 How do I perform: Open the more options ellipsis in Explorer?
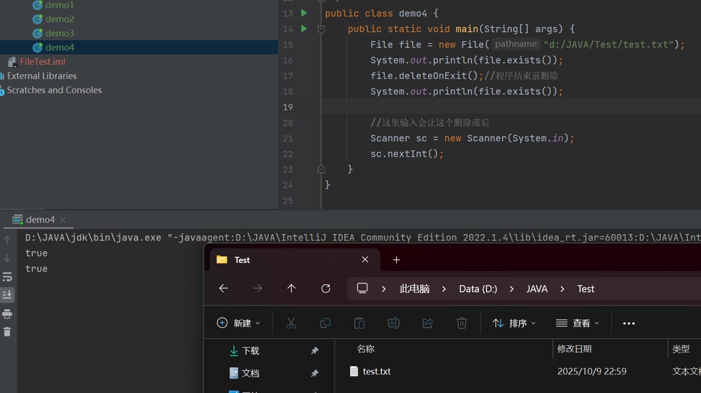pyautogui.click(x=629, y=323)
